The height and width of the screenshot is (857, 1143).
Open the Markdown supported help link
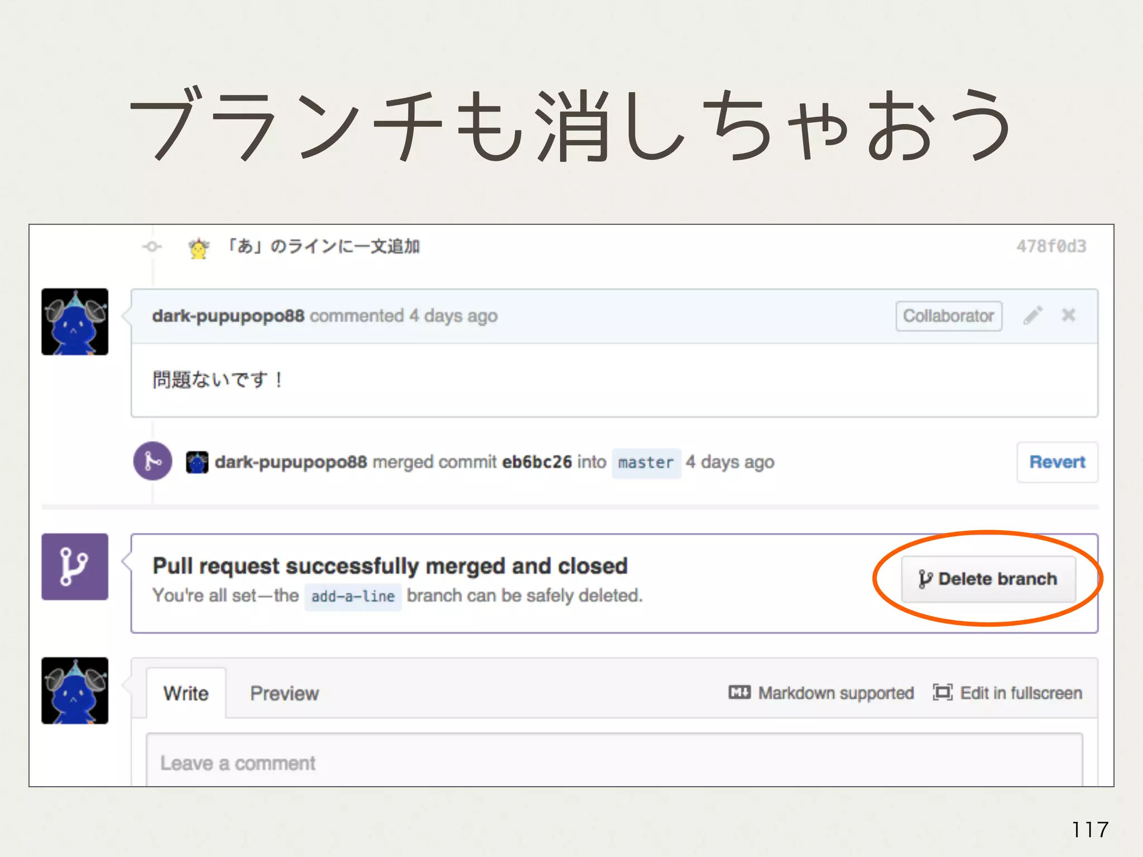835,693
